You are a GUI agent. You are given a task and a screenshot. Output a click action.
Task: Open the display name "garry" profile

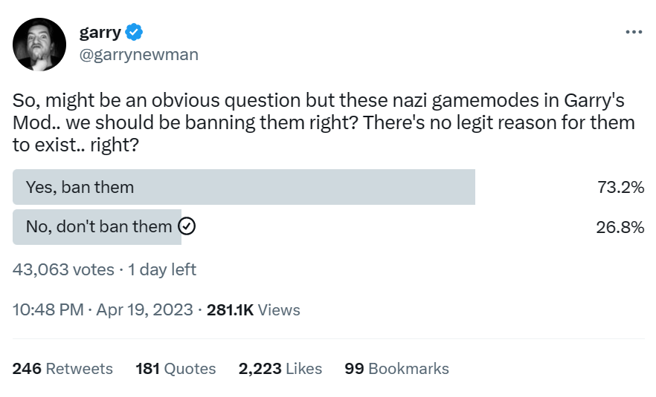pyautogui.click(x=100, y=32)
